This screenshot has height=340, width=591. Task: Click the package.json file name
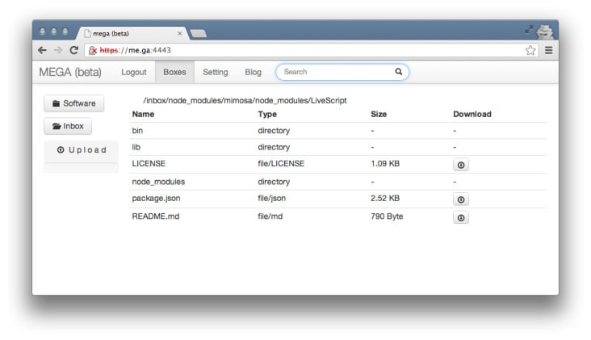(156, 199)
